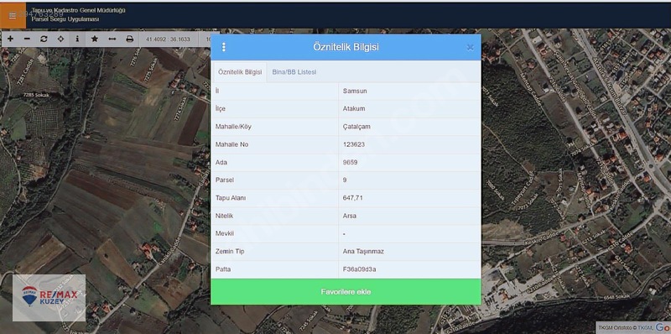Screen dimensions: 671x334
Task: Print the map with the printer icon
Action: (130, 39)
